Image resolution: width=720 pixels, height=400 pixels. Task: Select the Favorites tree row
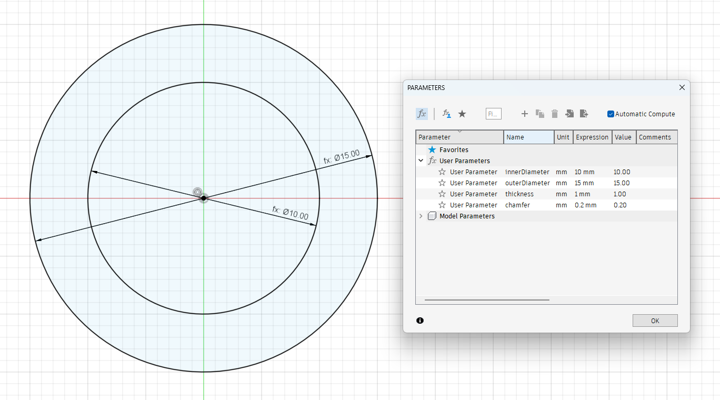point(546,150)
